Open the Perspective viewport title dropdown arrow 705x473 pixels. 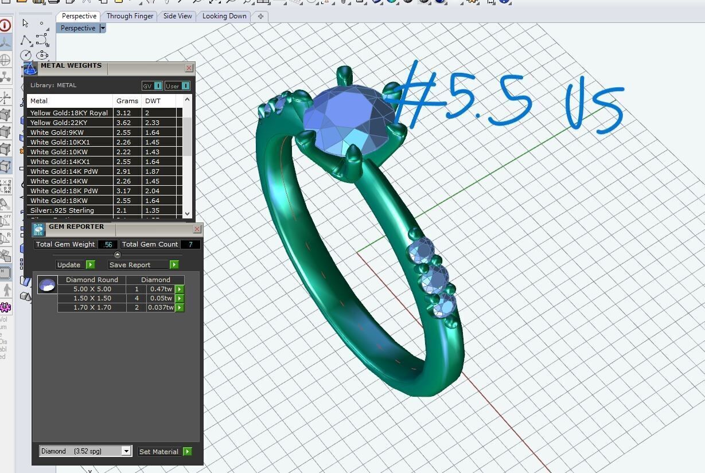[x=103, y=28]
